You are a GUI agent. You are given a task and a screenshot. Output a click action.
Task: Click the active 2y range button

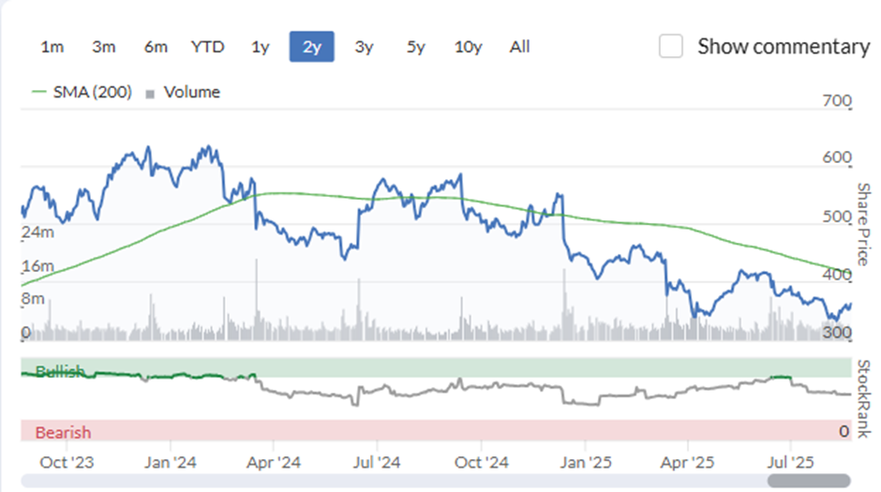[x=312, y=47]
